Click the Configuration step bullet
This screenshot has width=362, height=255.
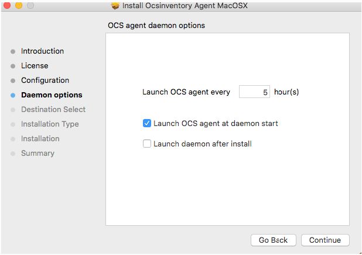(x=13, y=81)
